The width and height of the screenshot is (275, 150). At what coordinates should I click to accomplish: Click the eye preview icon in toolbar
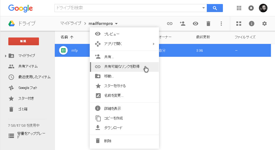(x=196, y=24)
